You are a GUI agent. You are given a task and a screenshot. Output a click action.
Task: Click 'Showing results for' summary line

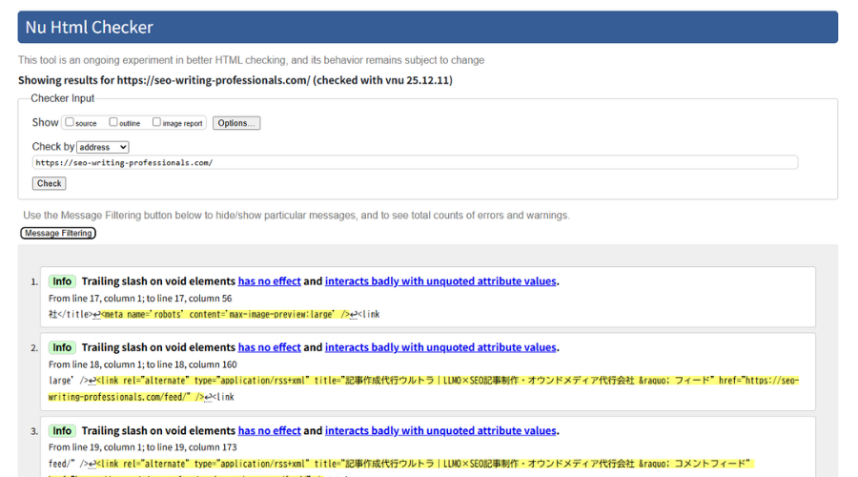coord(235,80)
